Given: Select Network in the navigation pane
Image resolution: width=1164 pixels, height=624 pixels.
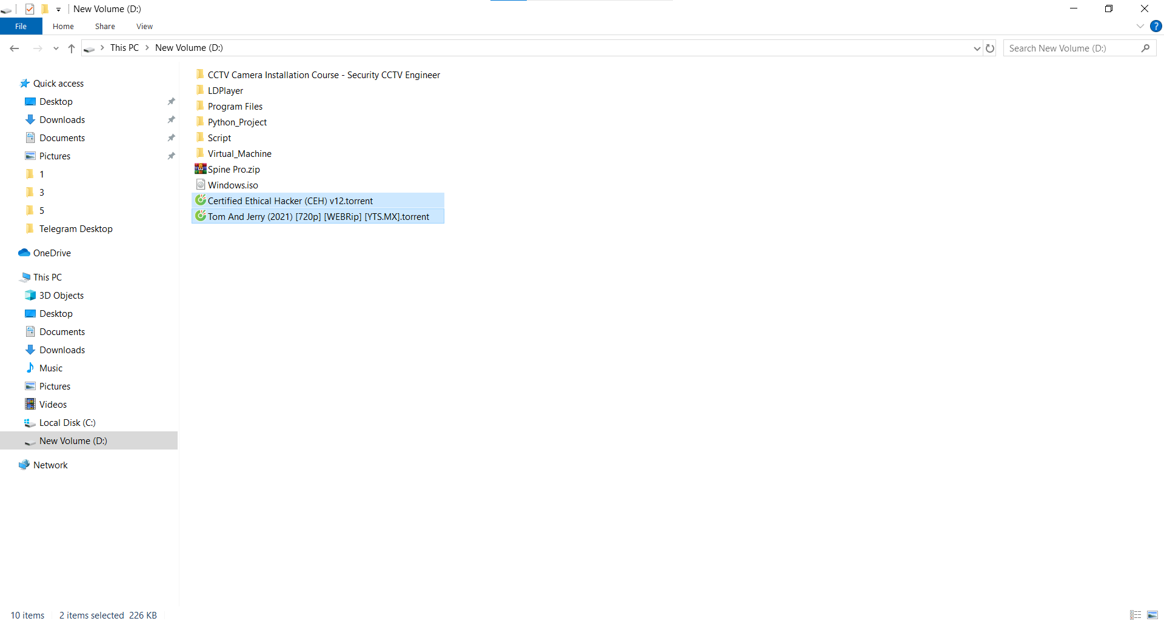Looking at the screenshot, I should [x=50, y=465].
